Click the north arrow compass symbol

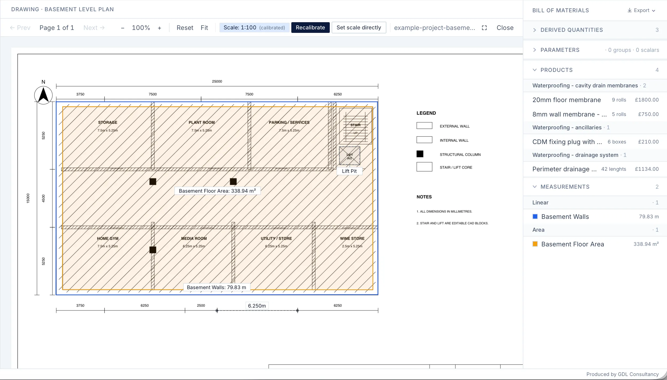tap(43, 95)
